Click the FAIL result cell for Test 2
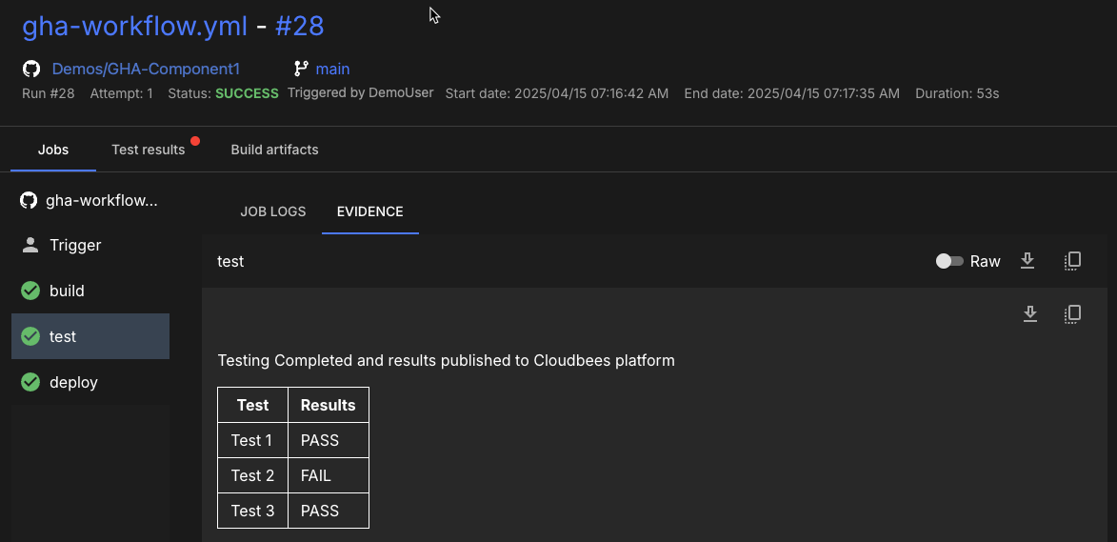This screenshot has width=1117, height=542. pyautogui.click(x=328, y=475)
